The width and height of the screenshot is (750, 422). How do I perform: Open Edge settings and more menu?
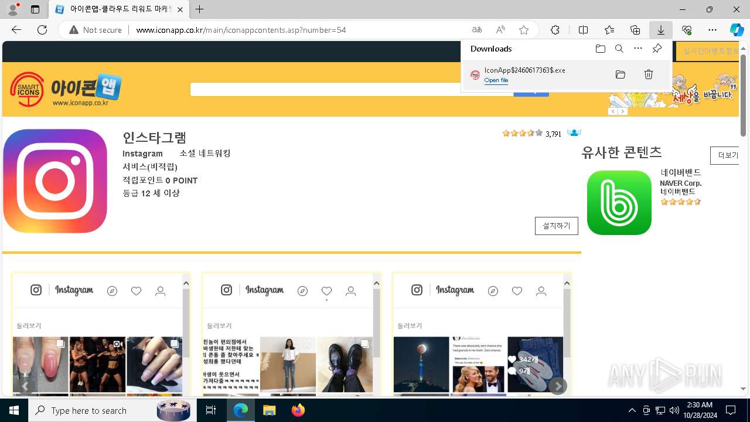point(712,30)
